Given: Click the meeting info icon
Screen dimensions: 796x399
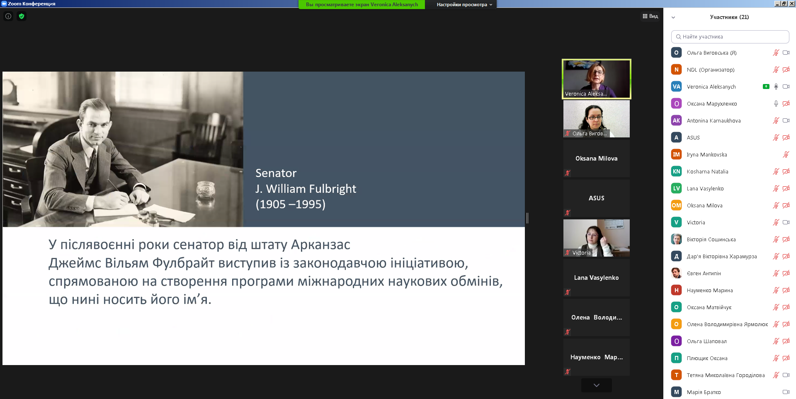Looking at the screenshot, I should tap(8, 16).
